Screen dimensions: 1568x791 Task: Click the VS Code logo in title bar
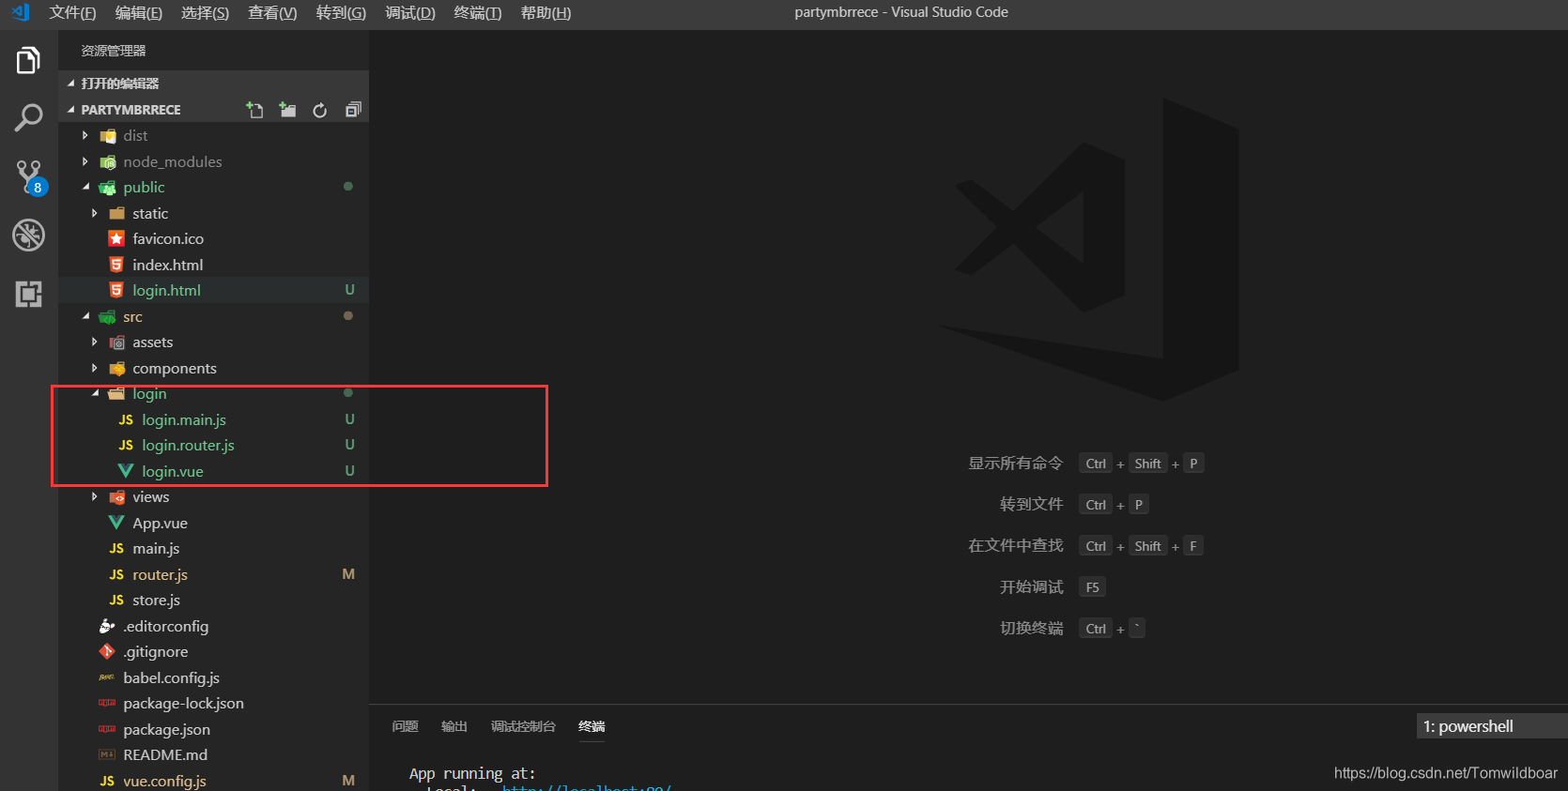pos(20,12)
